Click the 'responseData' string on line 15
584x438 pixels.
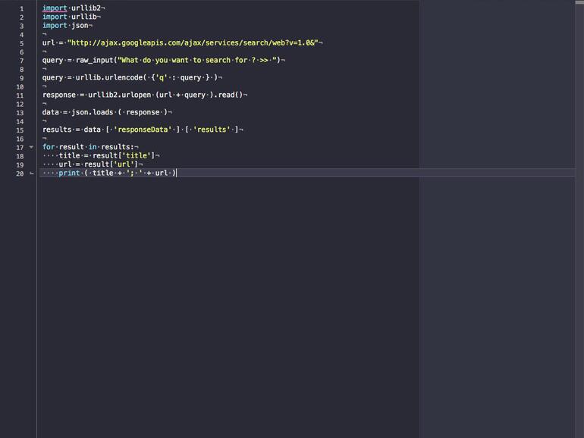143,130
